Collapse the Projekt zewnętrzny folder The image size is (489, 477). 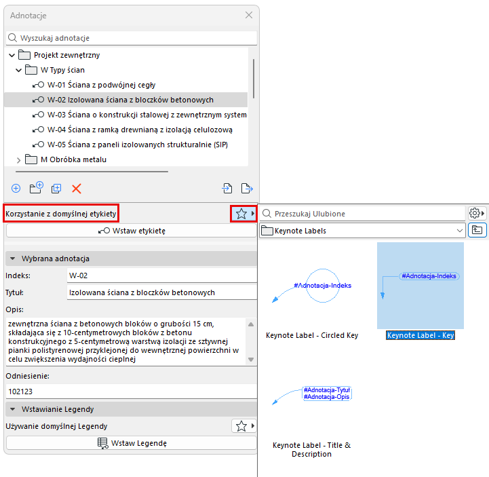point(12,55)
